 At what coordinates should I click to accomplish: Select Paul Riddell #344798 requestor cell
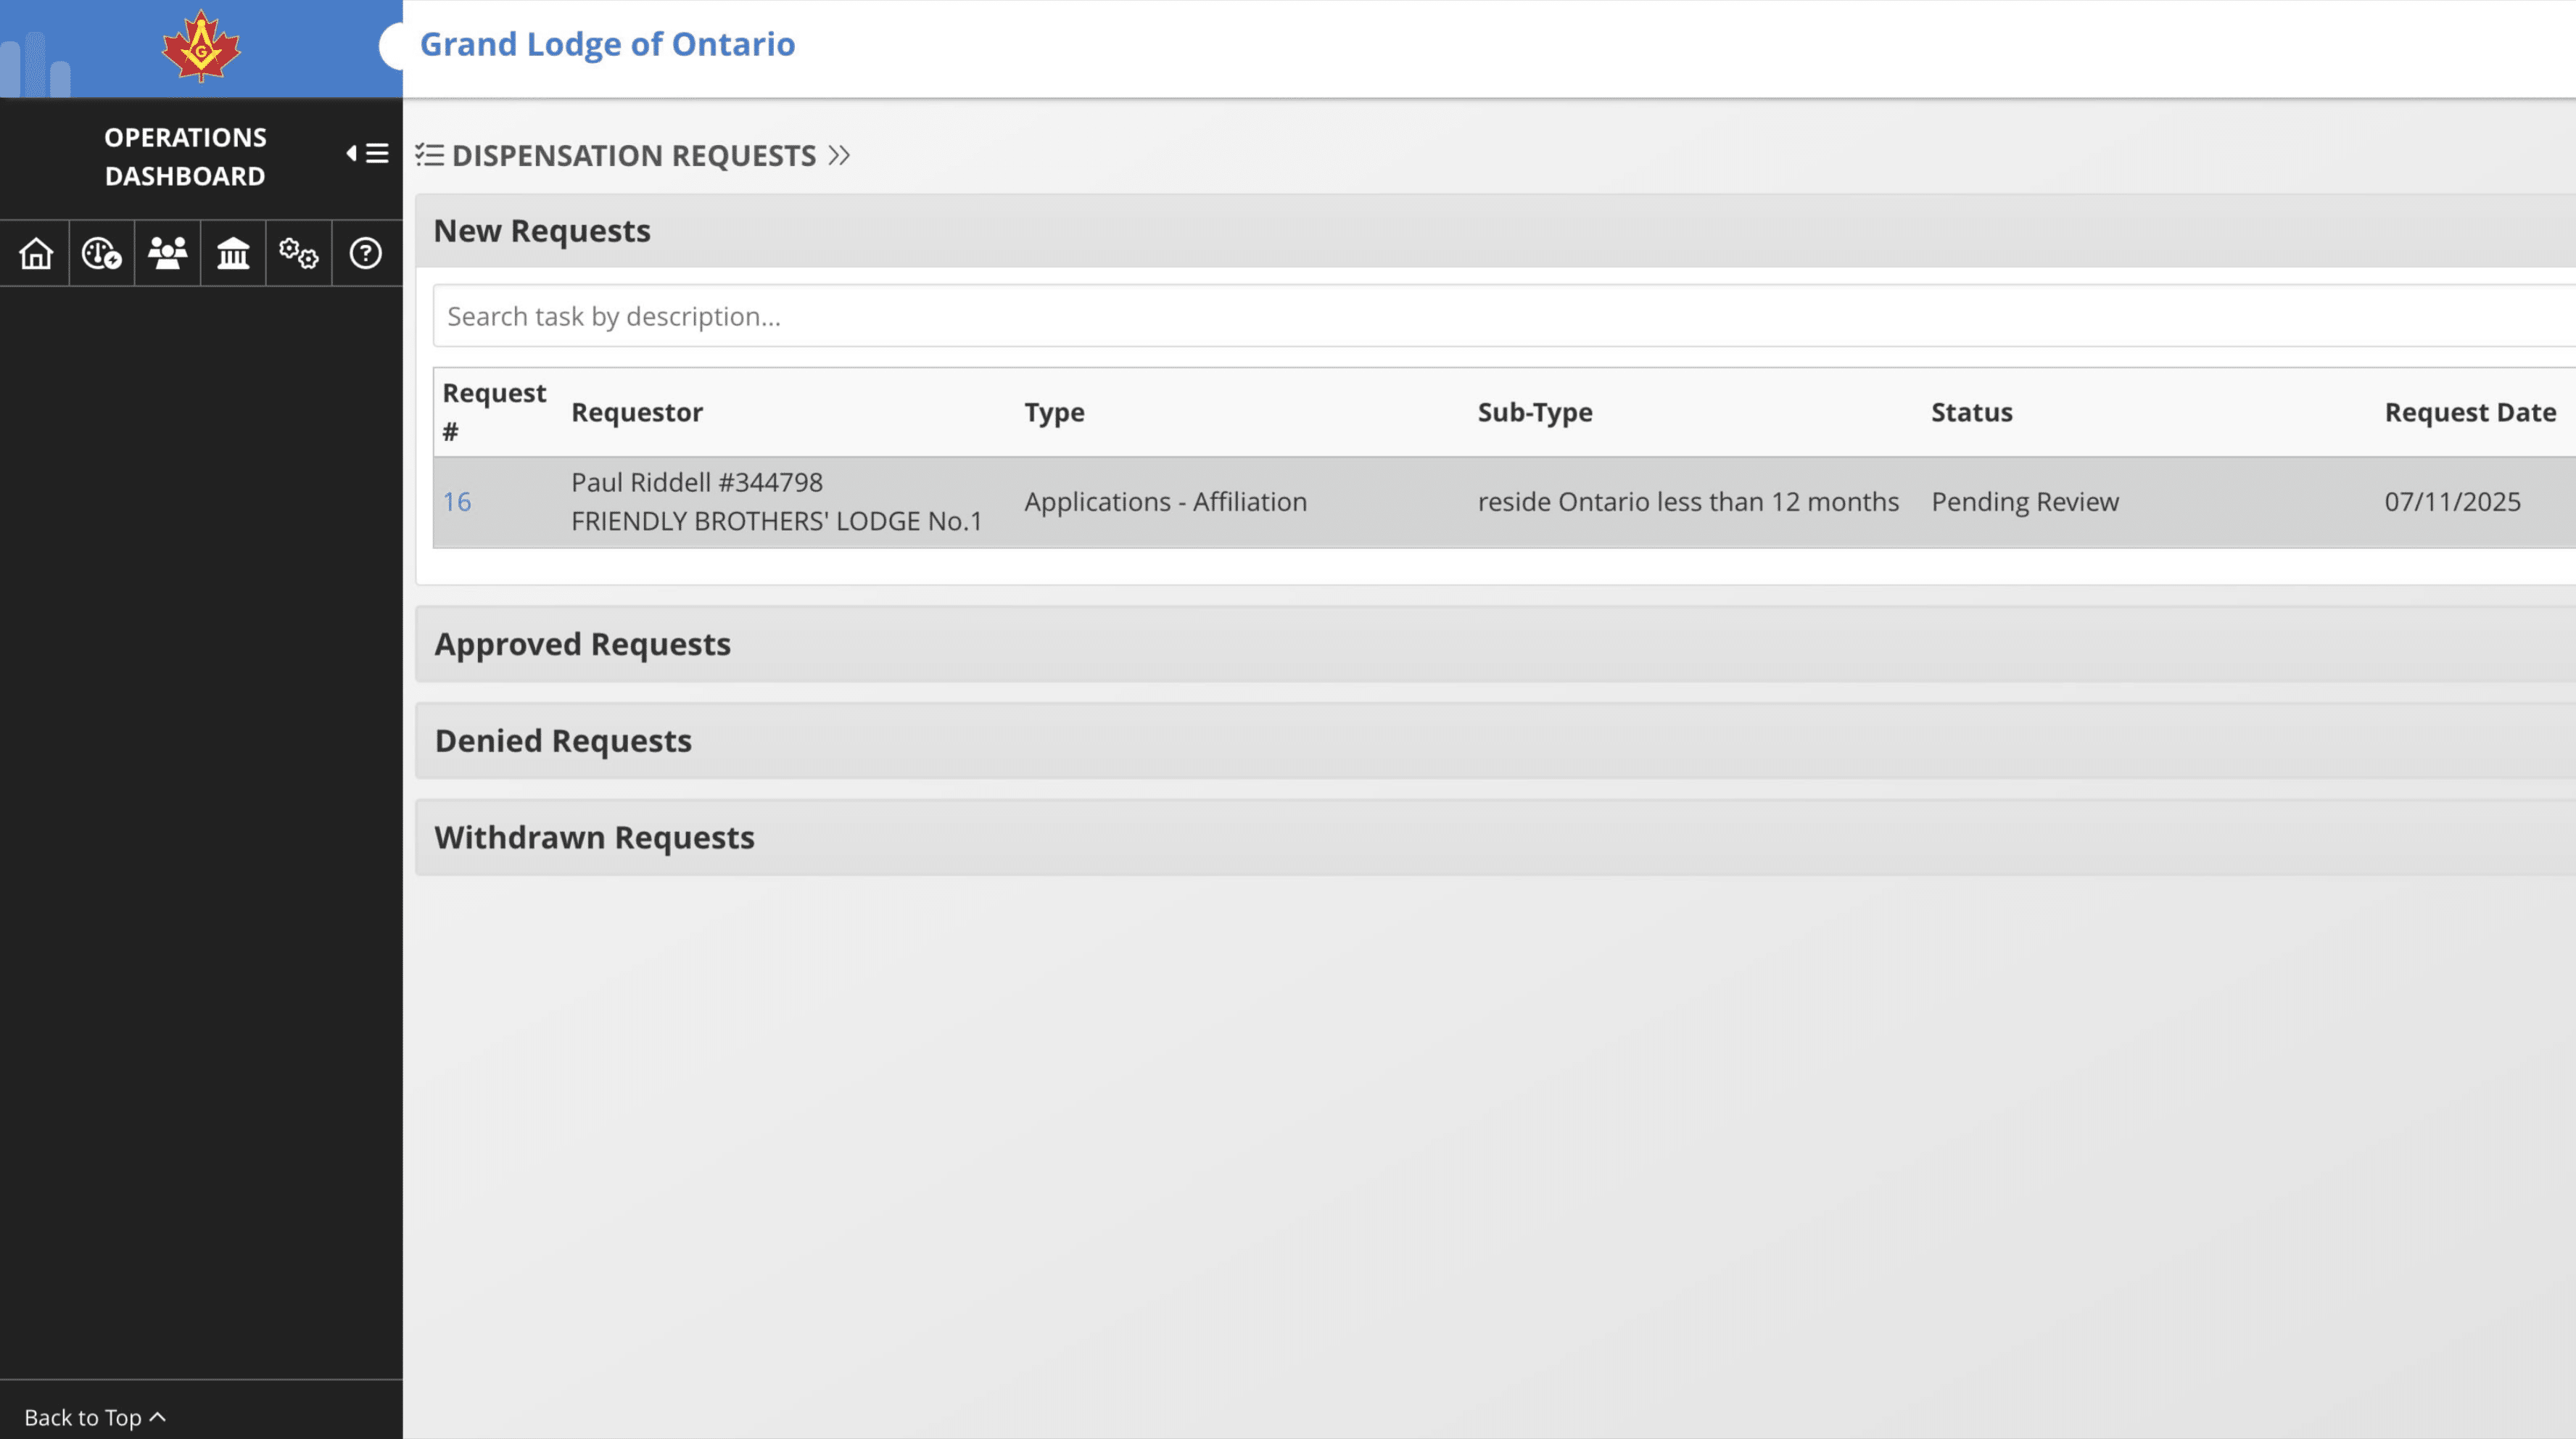click(777, 502)
